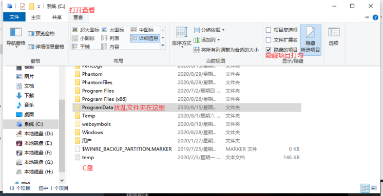Expand the layout gallery more arrow
Viewport: 383px width, 196px height.
[163, 46]
